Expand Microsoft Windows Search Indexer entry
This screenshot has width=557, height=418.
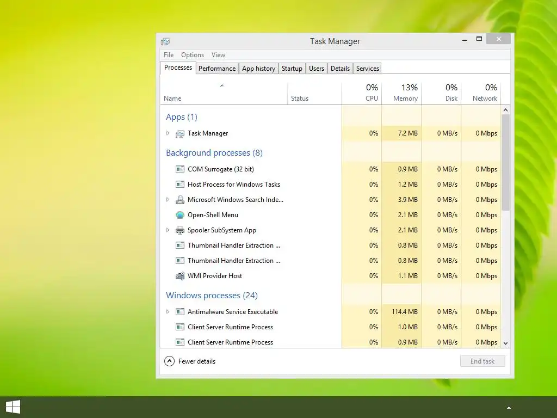pyautogui.click(x=168, y=200)
